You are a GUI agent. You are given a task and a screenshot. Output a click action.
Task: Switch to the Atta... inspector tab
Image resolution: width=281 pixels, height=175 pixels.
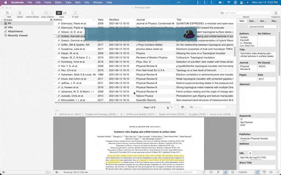(274, 21)
